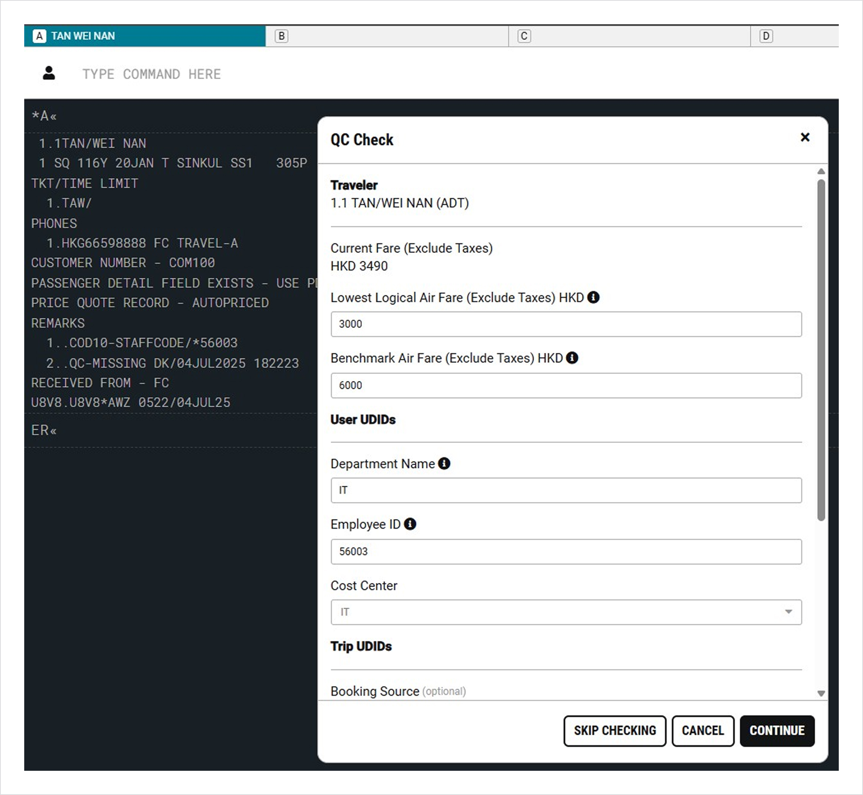Edit the Employee ID field
The height and width of the screenshot is (795, 863).
click(566, 551)
